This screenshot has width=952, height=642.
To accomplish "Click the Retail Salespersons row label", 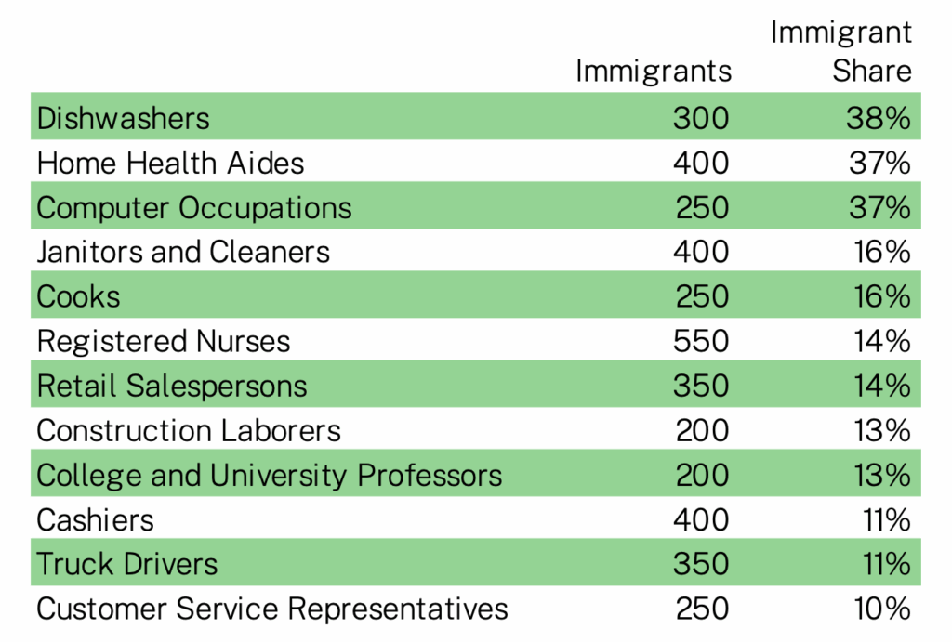I will pos(172,386).
